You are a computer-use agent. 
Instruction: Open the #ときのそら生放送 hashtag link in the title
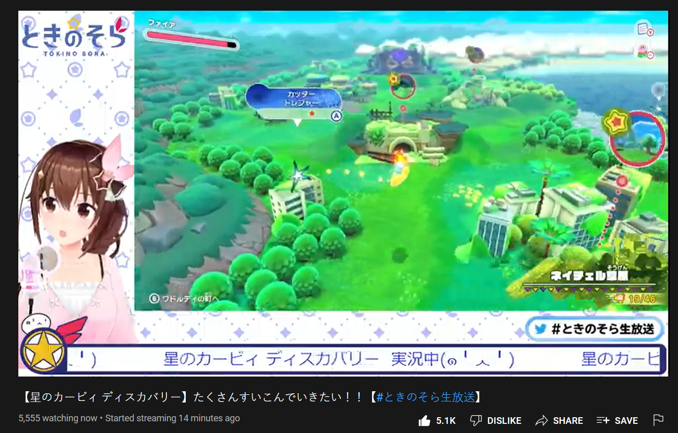coord(425,397)
